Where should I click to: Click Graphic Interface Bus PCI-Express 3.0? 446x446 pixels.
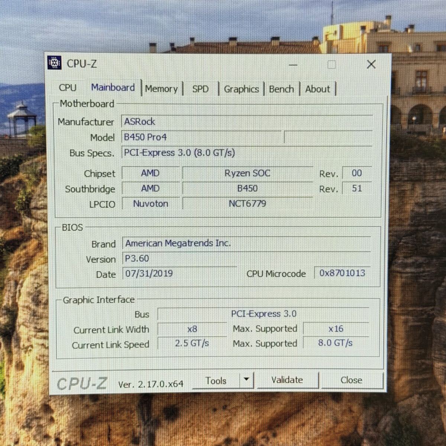(264, 314)
